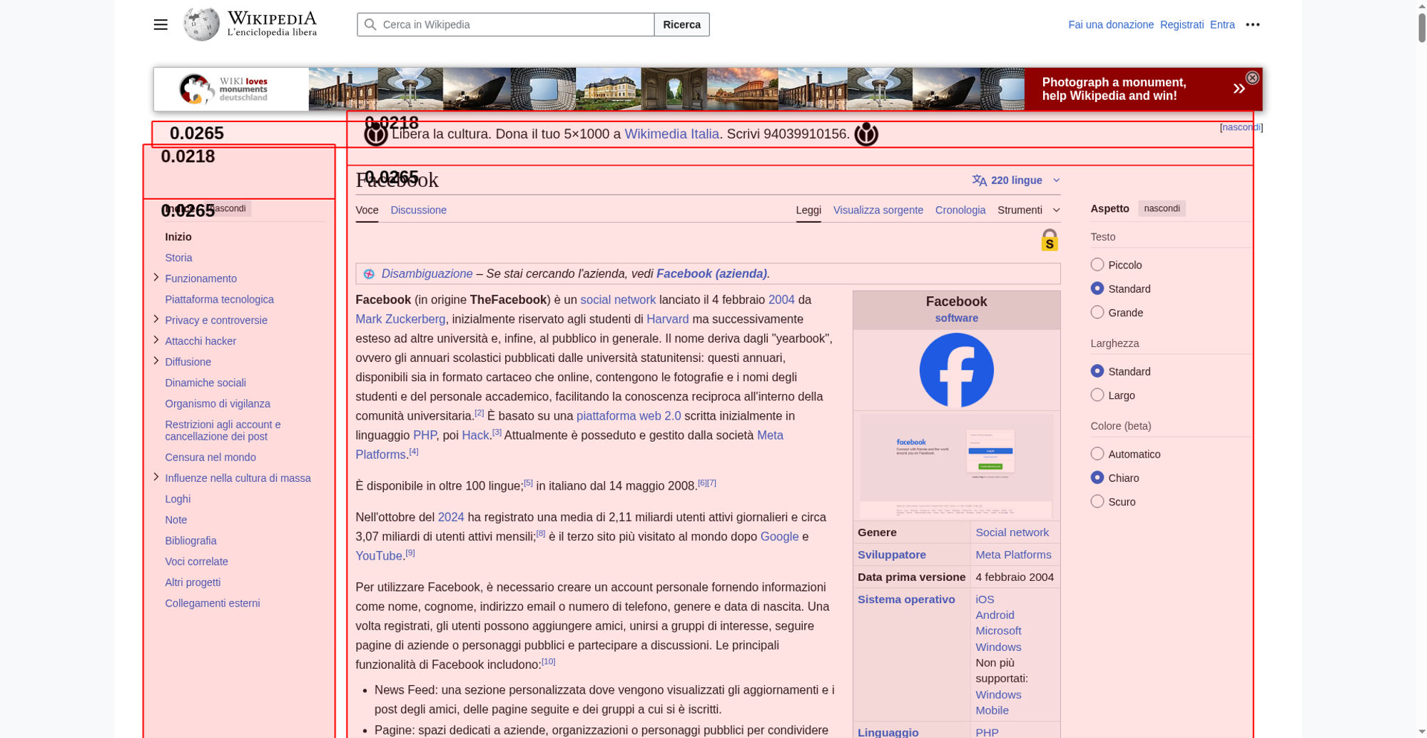Image resolution: width=1427 pixels, height=738 pixels.
Task: Open Meta Platforms link in infobox
Action: (x=1013, y=555)
